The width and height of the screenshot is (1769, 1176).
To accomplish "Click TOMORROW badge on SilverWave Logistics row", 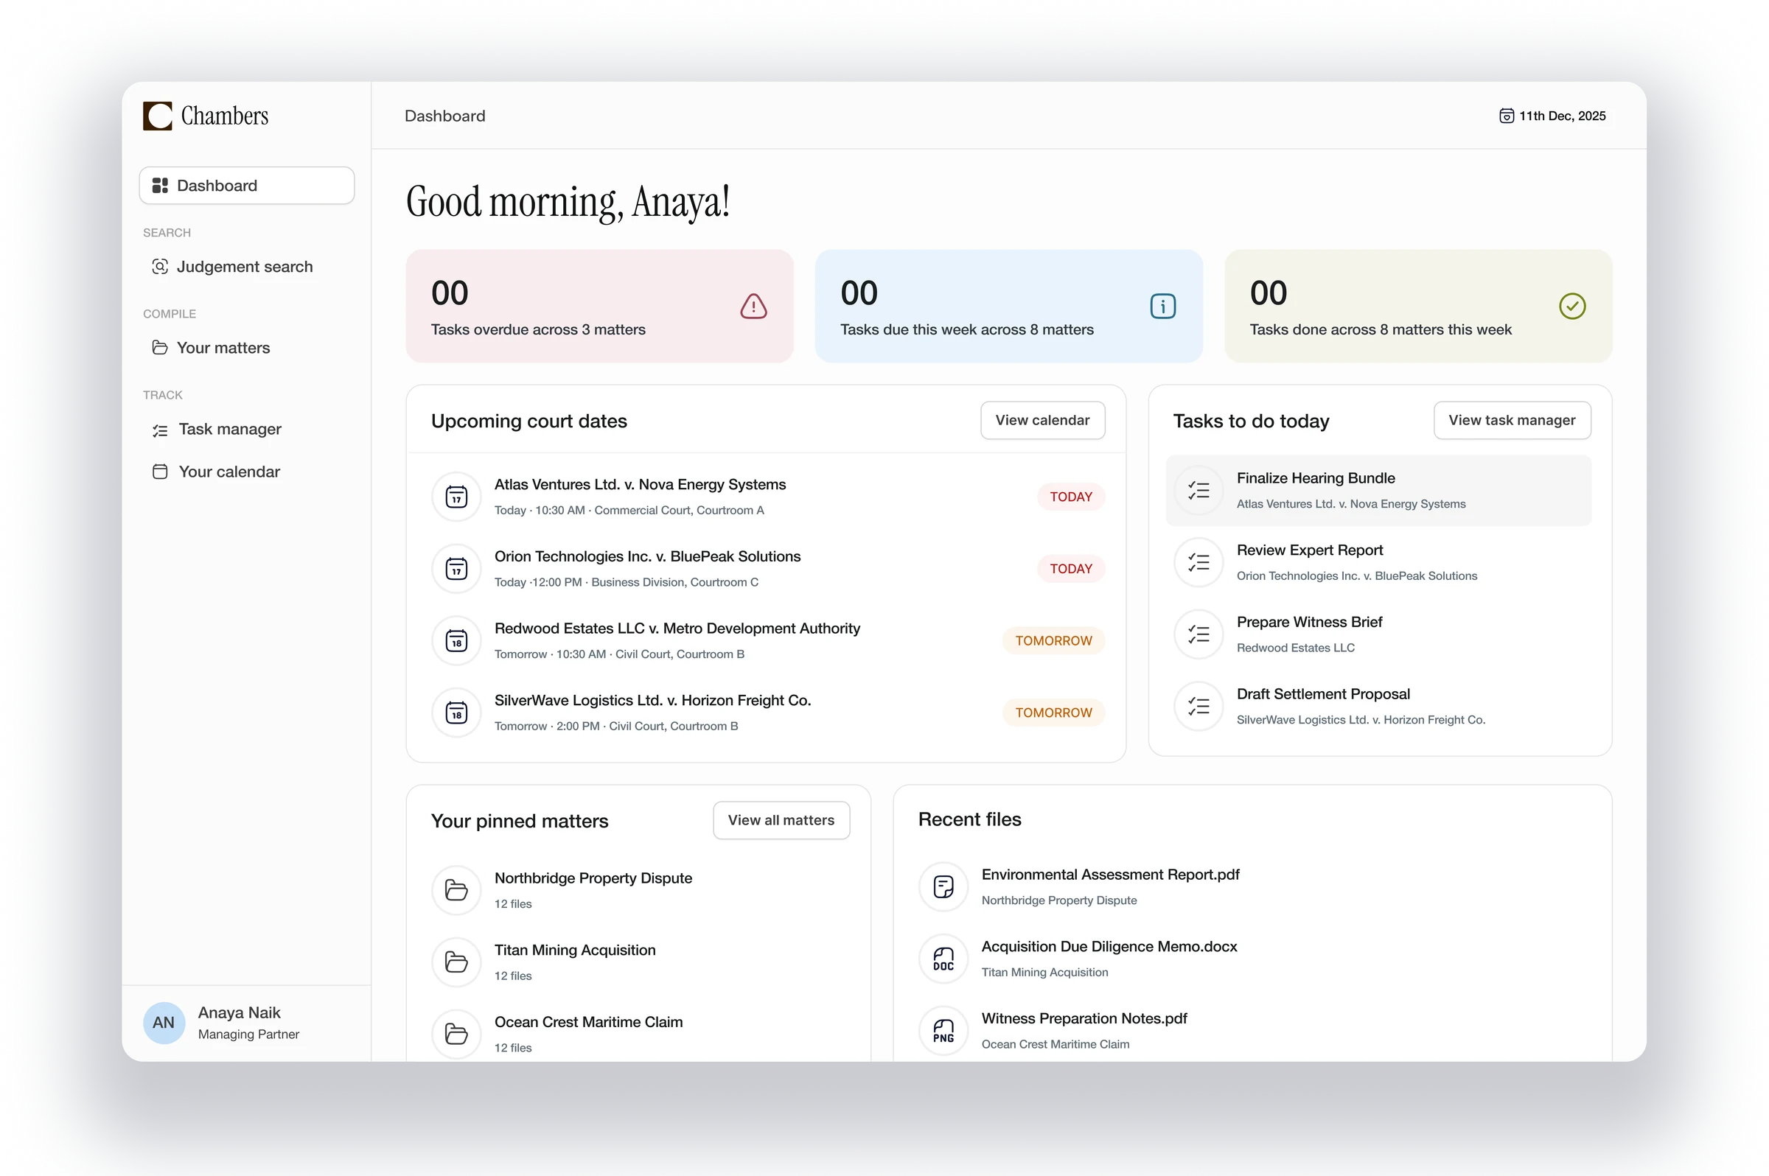I will [1053, 713].
